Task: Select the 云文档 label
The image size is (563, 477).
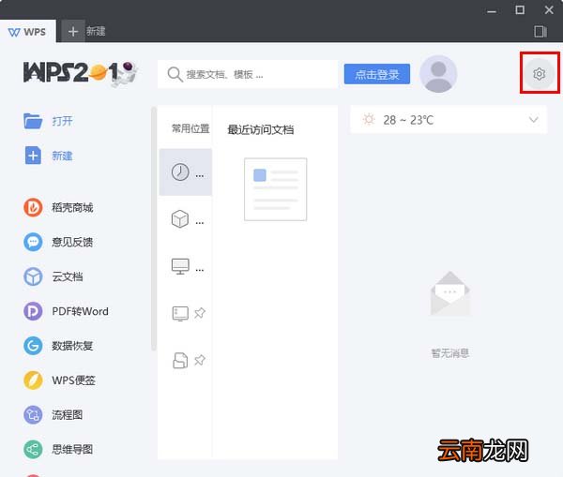Action: point(68,276)
